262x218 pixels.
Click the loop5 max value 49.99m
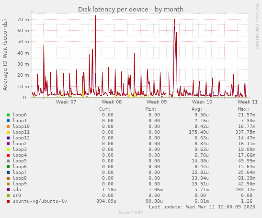click(247, 161)
